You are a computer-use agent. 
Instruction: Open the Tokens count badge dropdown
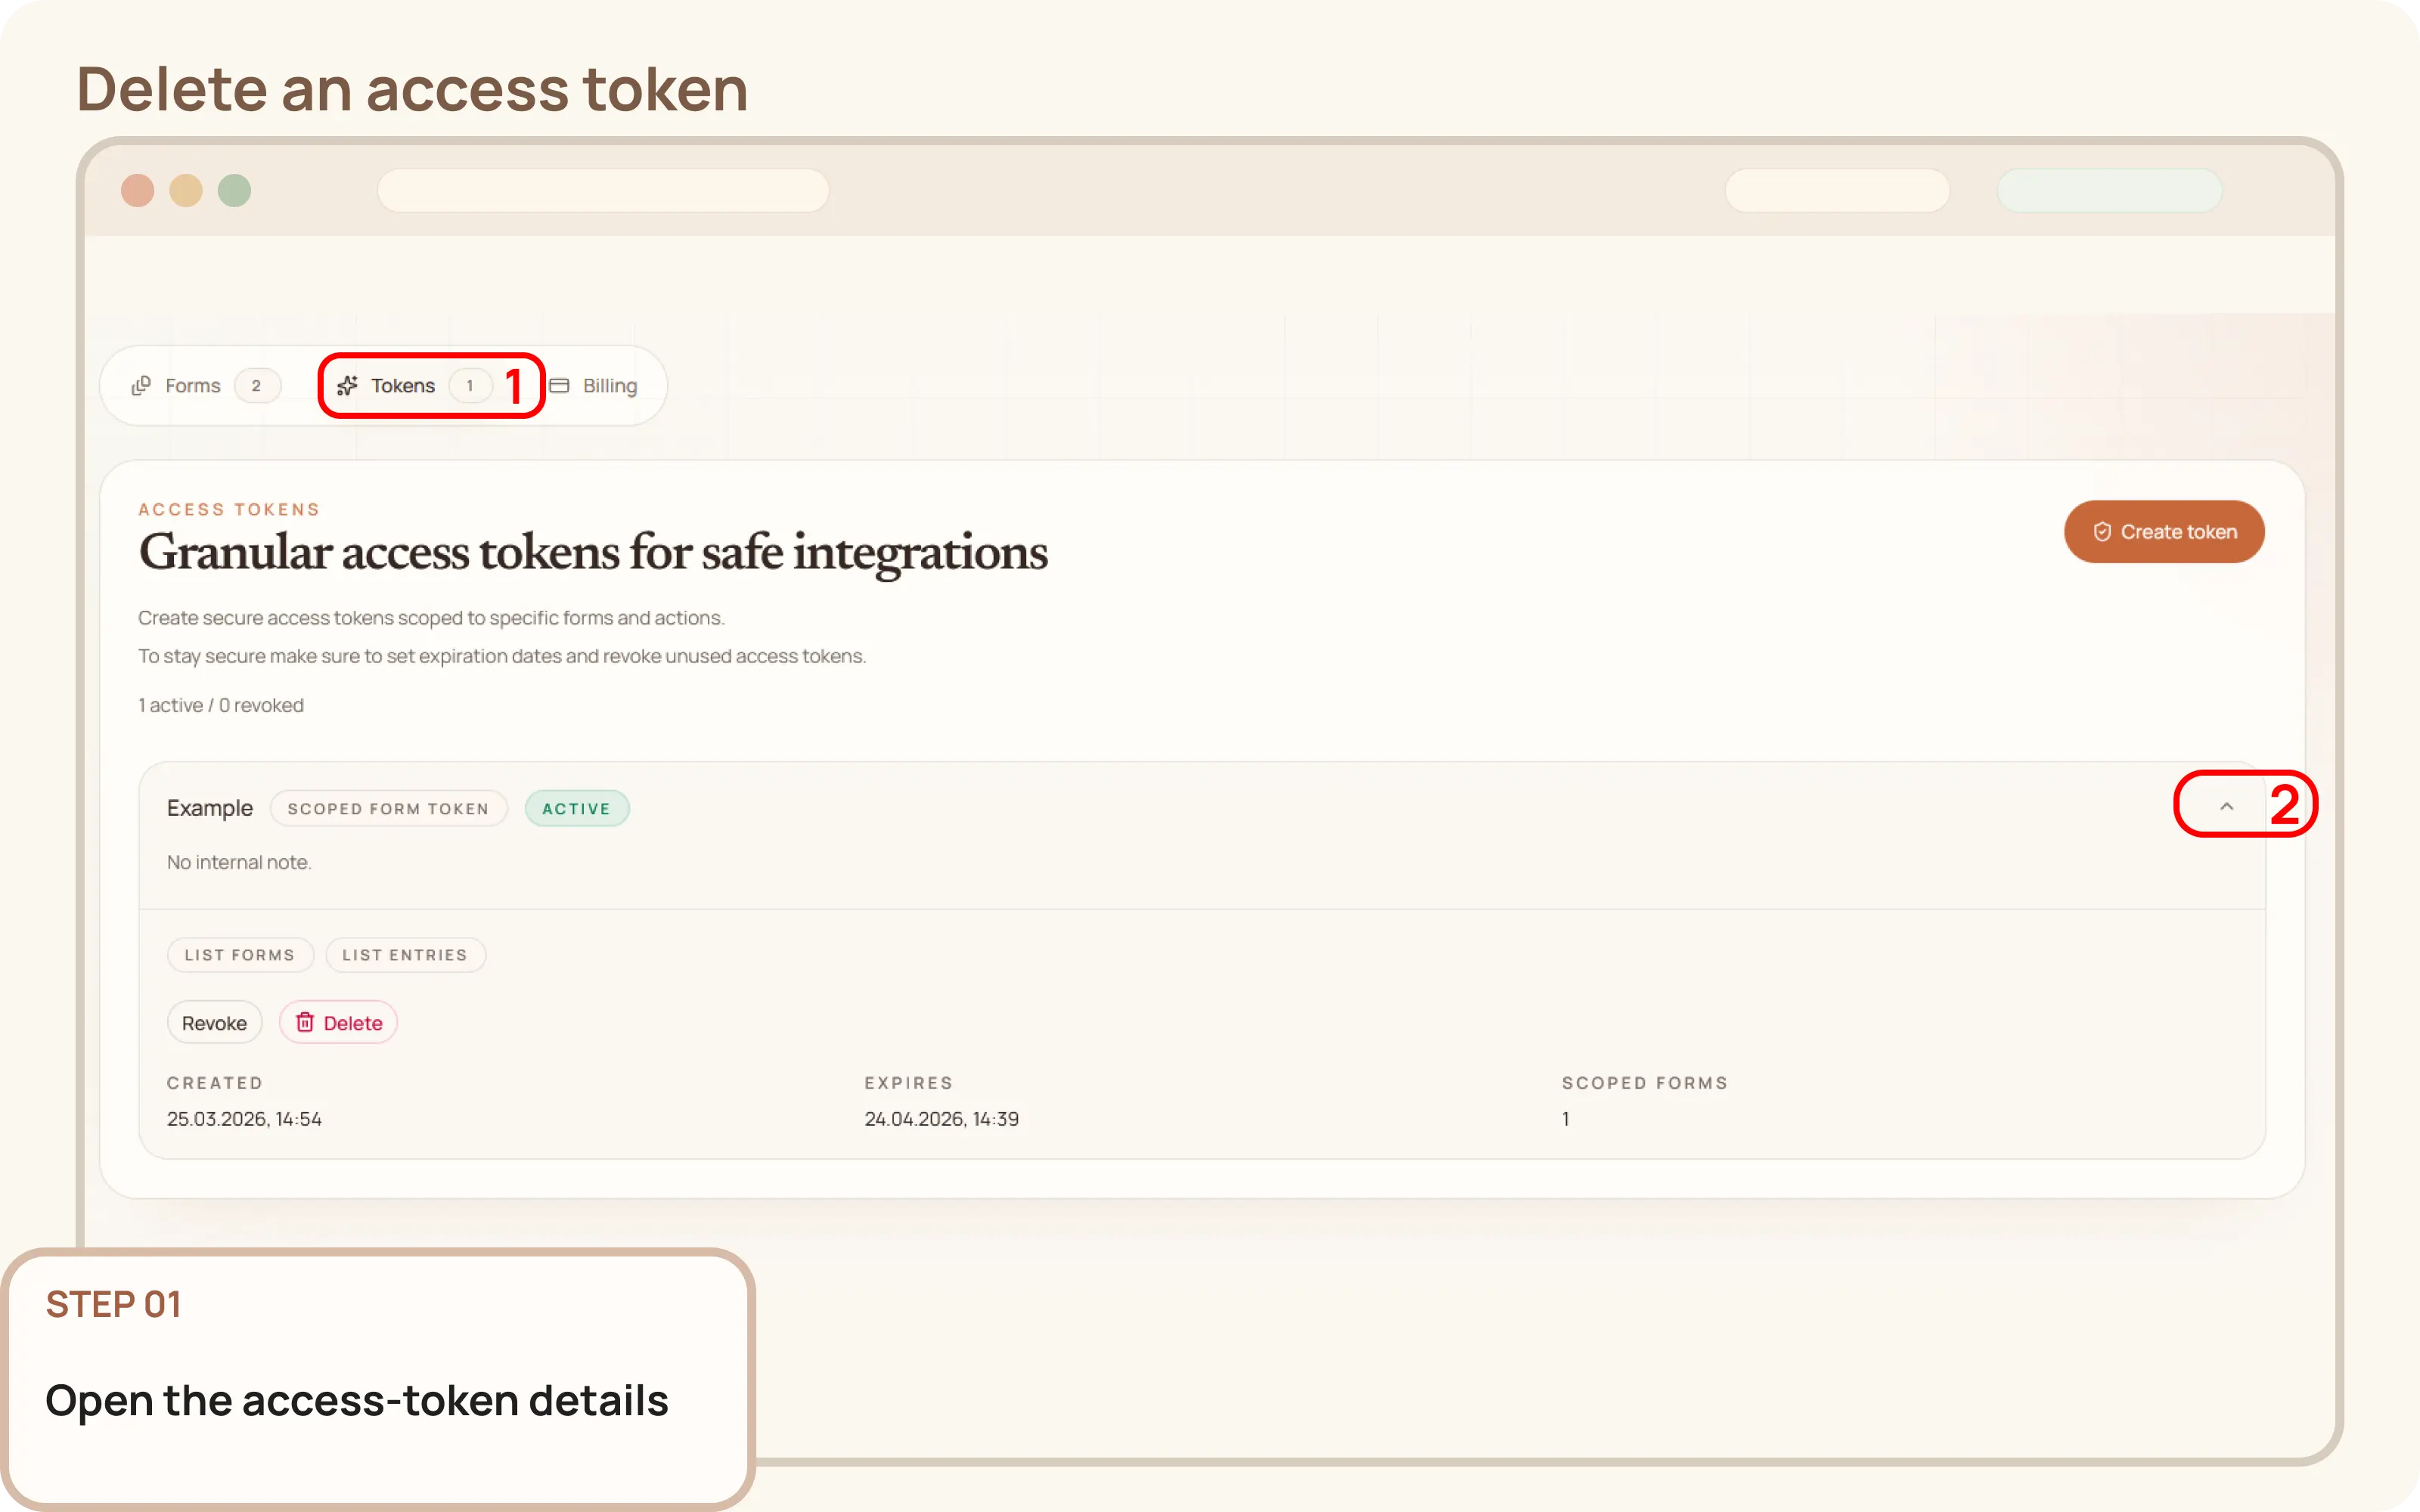click(470, 385)
